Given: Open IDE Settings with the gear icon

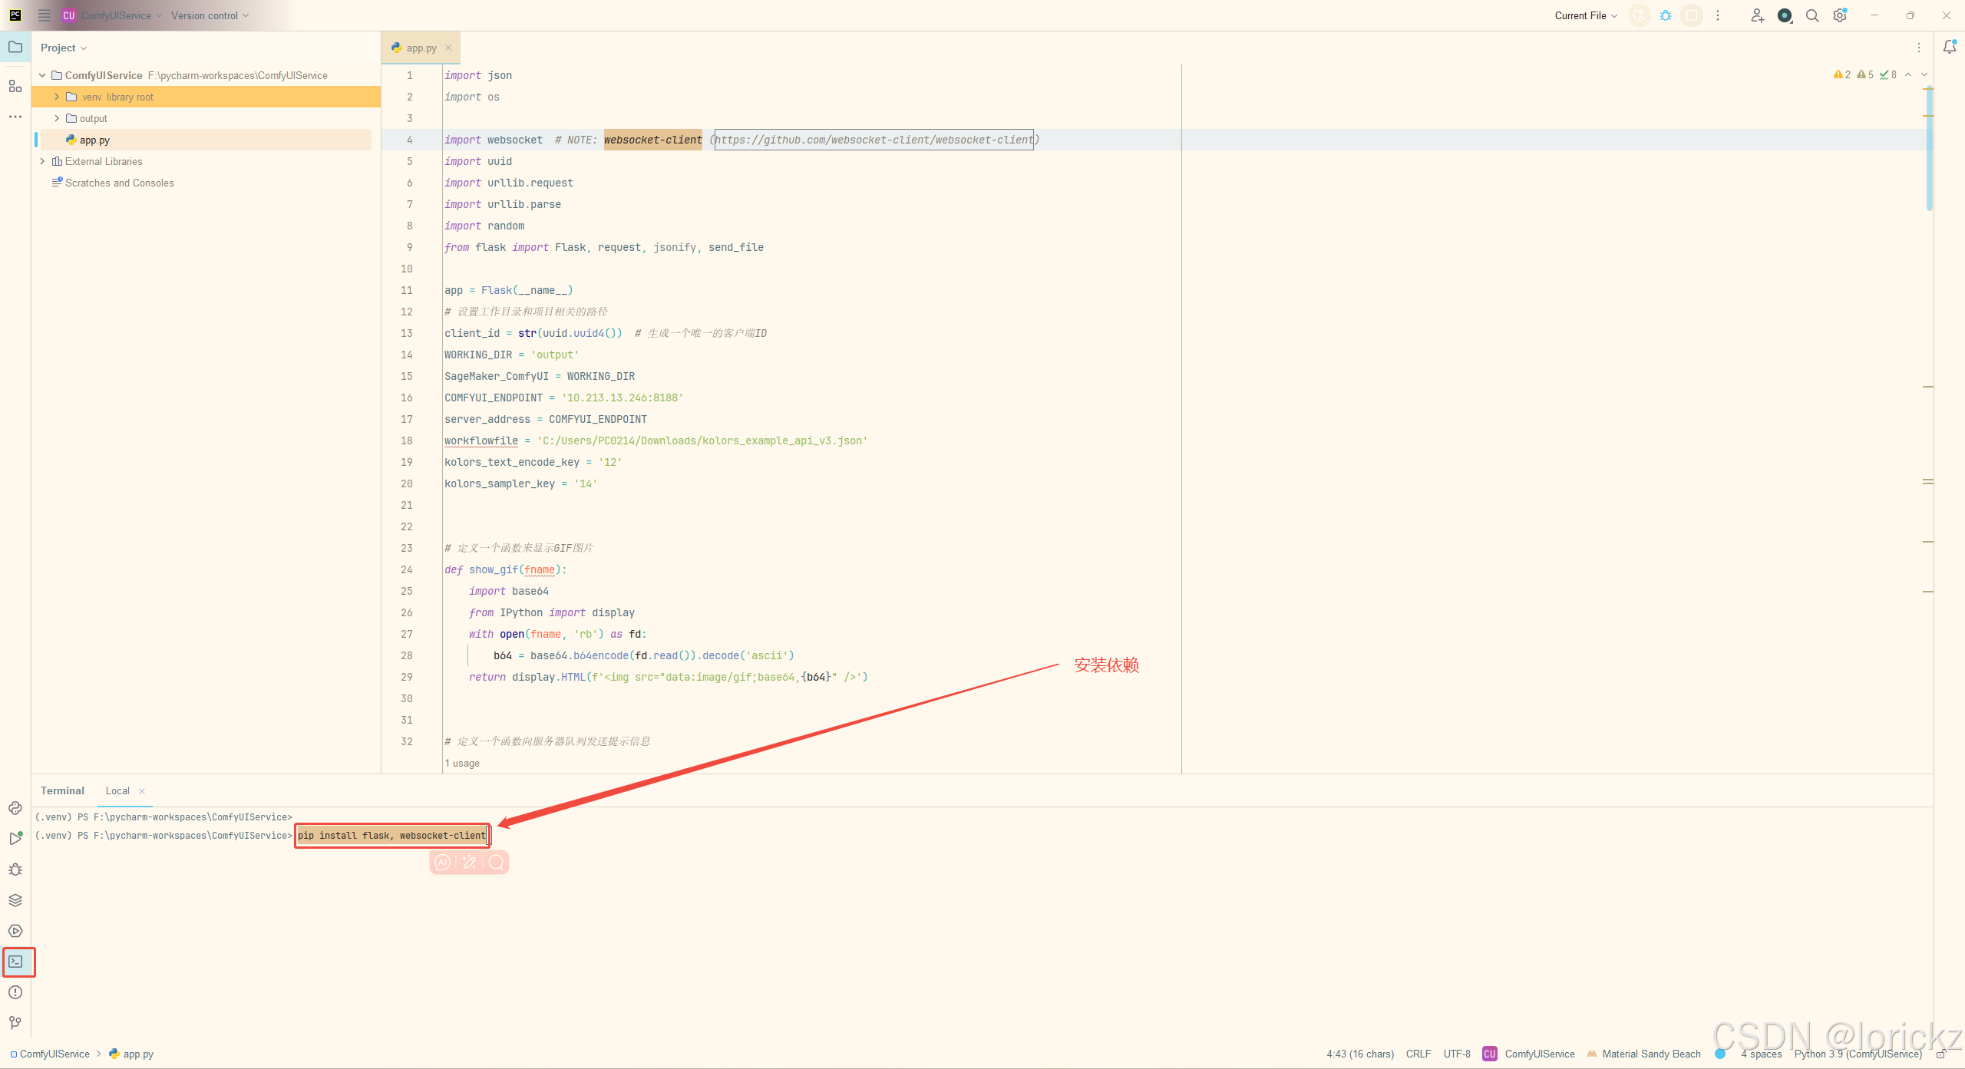Looking at the screenshot, I should click(x=1840, y=15).
